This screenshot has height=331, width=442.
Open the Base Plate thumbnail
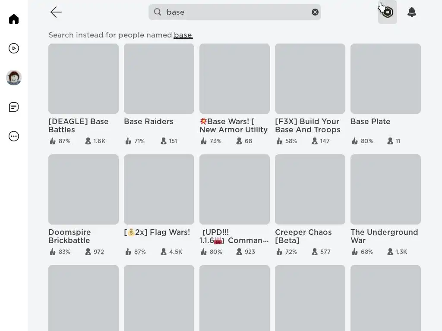point(385,78)
